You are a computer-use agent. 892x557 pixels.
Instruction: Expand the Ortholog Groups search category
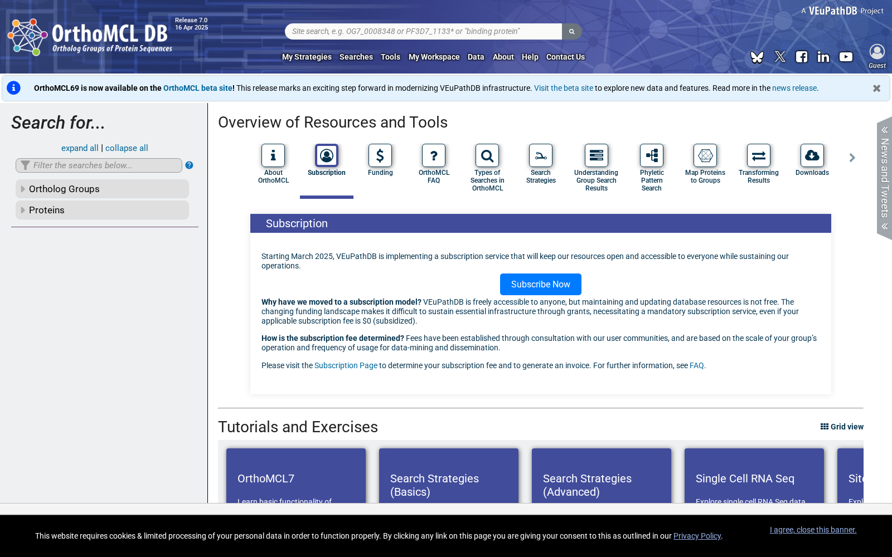coord(102,189)
